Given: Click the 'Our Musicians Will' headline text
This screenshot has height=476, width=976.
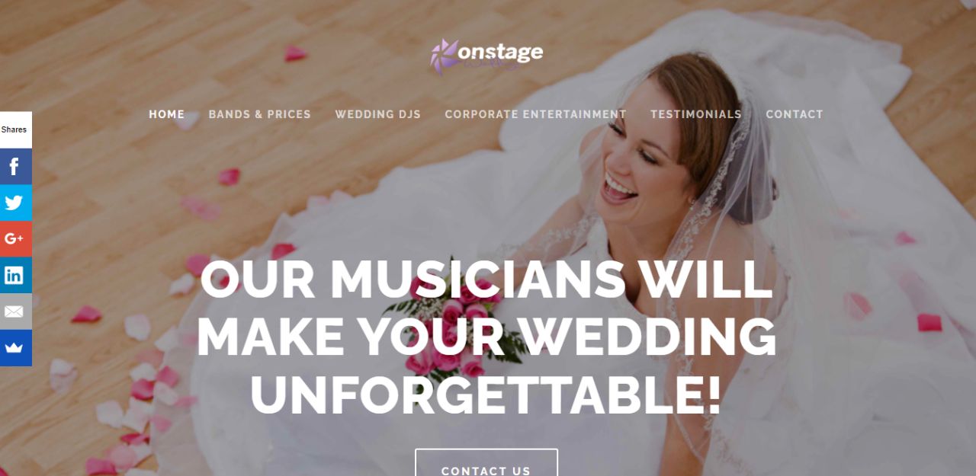Looking at the screenshot, I should [486, 279].
